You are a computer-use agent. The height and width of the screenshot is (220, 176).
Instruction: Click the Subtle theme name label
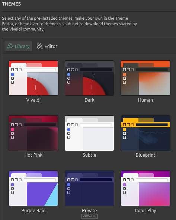pos(89,155)
